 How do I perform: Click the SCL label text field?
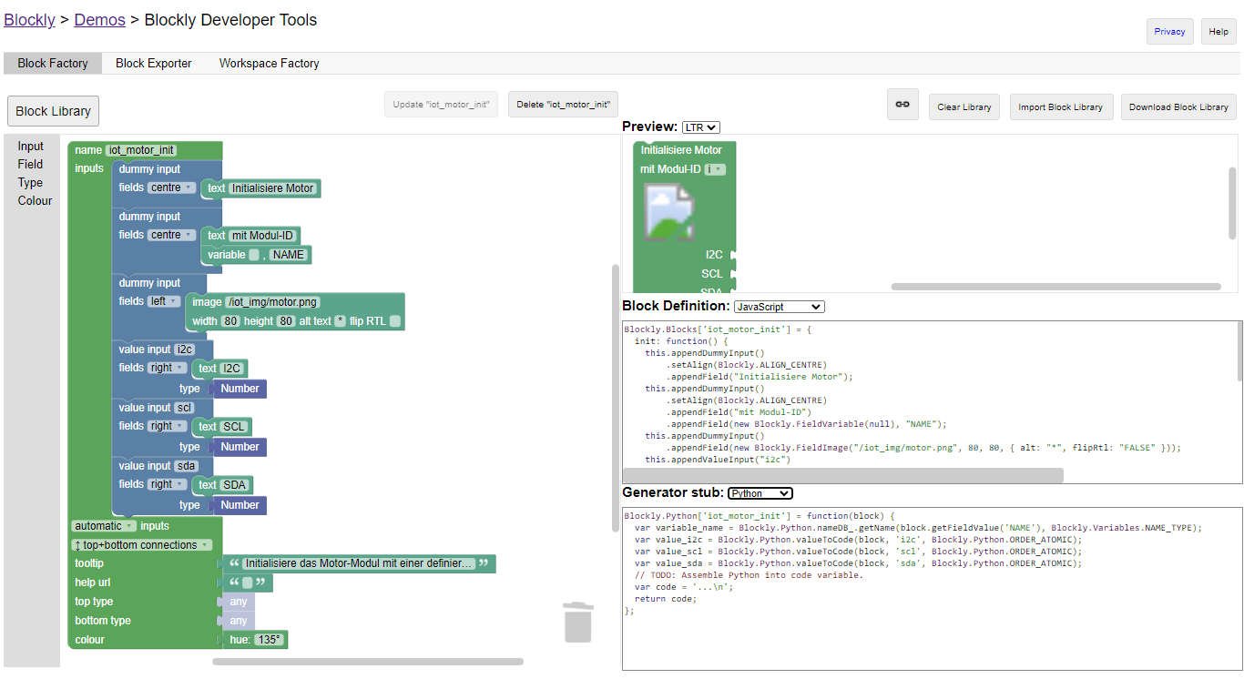coord(234,427)
